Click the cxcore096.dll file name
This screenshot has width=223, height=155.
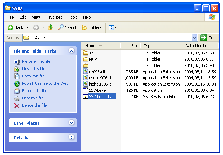point(101,78)
